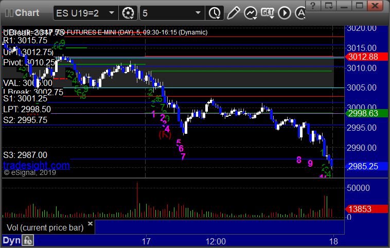Click the Chart title label
This screenshot has height=248, width=390.
pos(27,13)
